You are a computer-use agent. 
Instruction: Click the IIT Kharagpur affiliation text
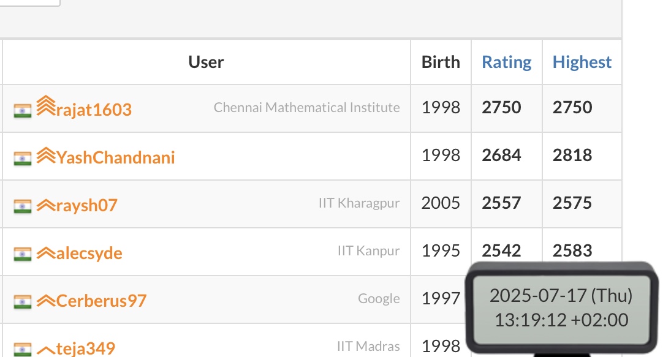[359, 203]
